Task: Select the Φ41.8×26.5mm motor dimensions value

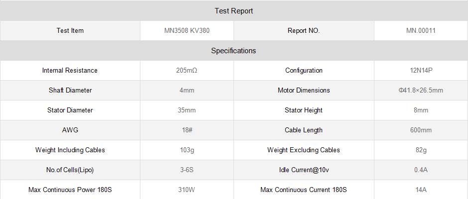Action: point(421,90)
